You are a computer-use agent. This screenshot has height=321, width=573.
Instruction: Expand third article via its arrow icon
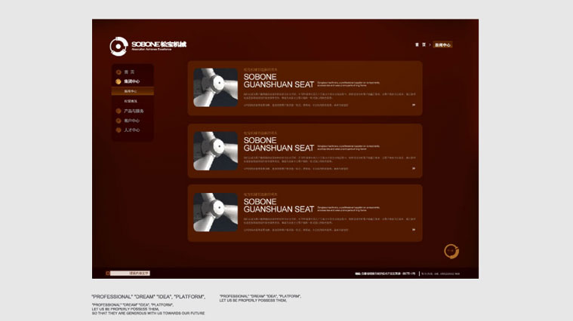click(x=413, y=229)
